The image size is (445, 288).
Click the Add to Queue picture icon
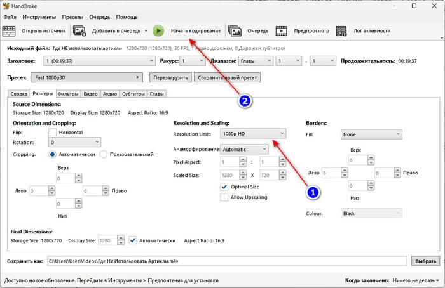79,31
